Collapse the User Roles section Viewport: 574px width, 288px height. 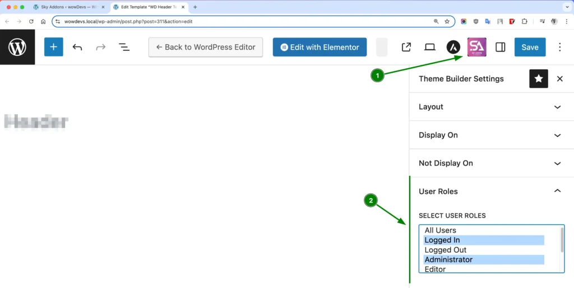491,191
